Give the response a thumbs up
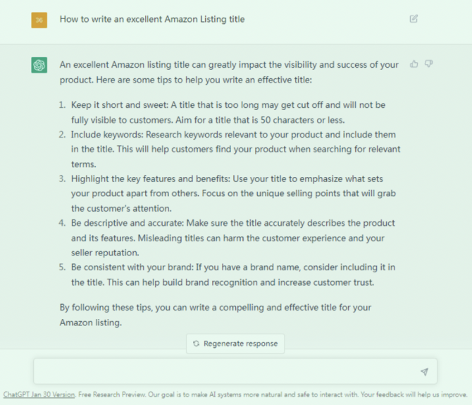Image resolution: width=472 pixels, height=405 pixels. [x=414, y=64]
